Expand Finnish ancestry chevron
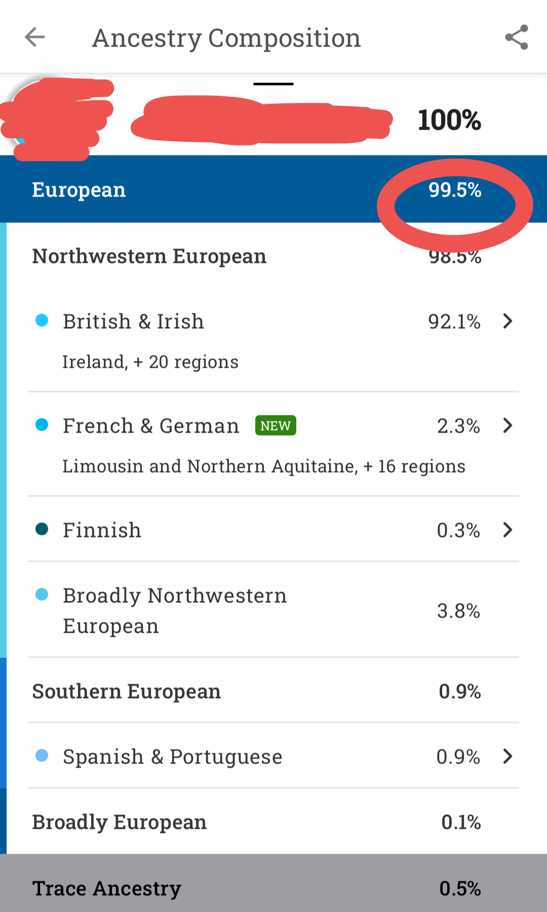The width and height of the screenshot is (547, 912). point(507,530)
